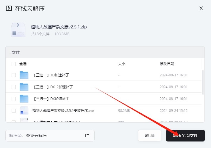Click the archive name 植物大战僵尸杂交版v2.5.1.zip
This screenshot has height=148, width=211.
pyautogui.click(x=59, y=27)
